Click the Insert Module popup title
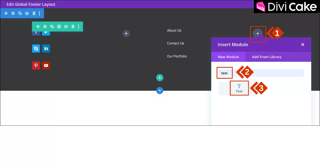The width and height of the screenshot is (320, 168). click(233, 45)
